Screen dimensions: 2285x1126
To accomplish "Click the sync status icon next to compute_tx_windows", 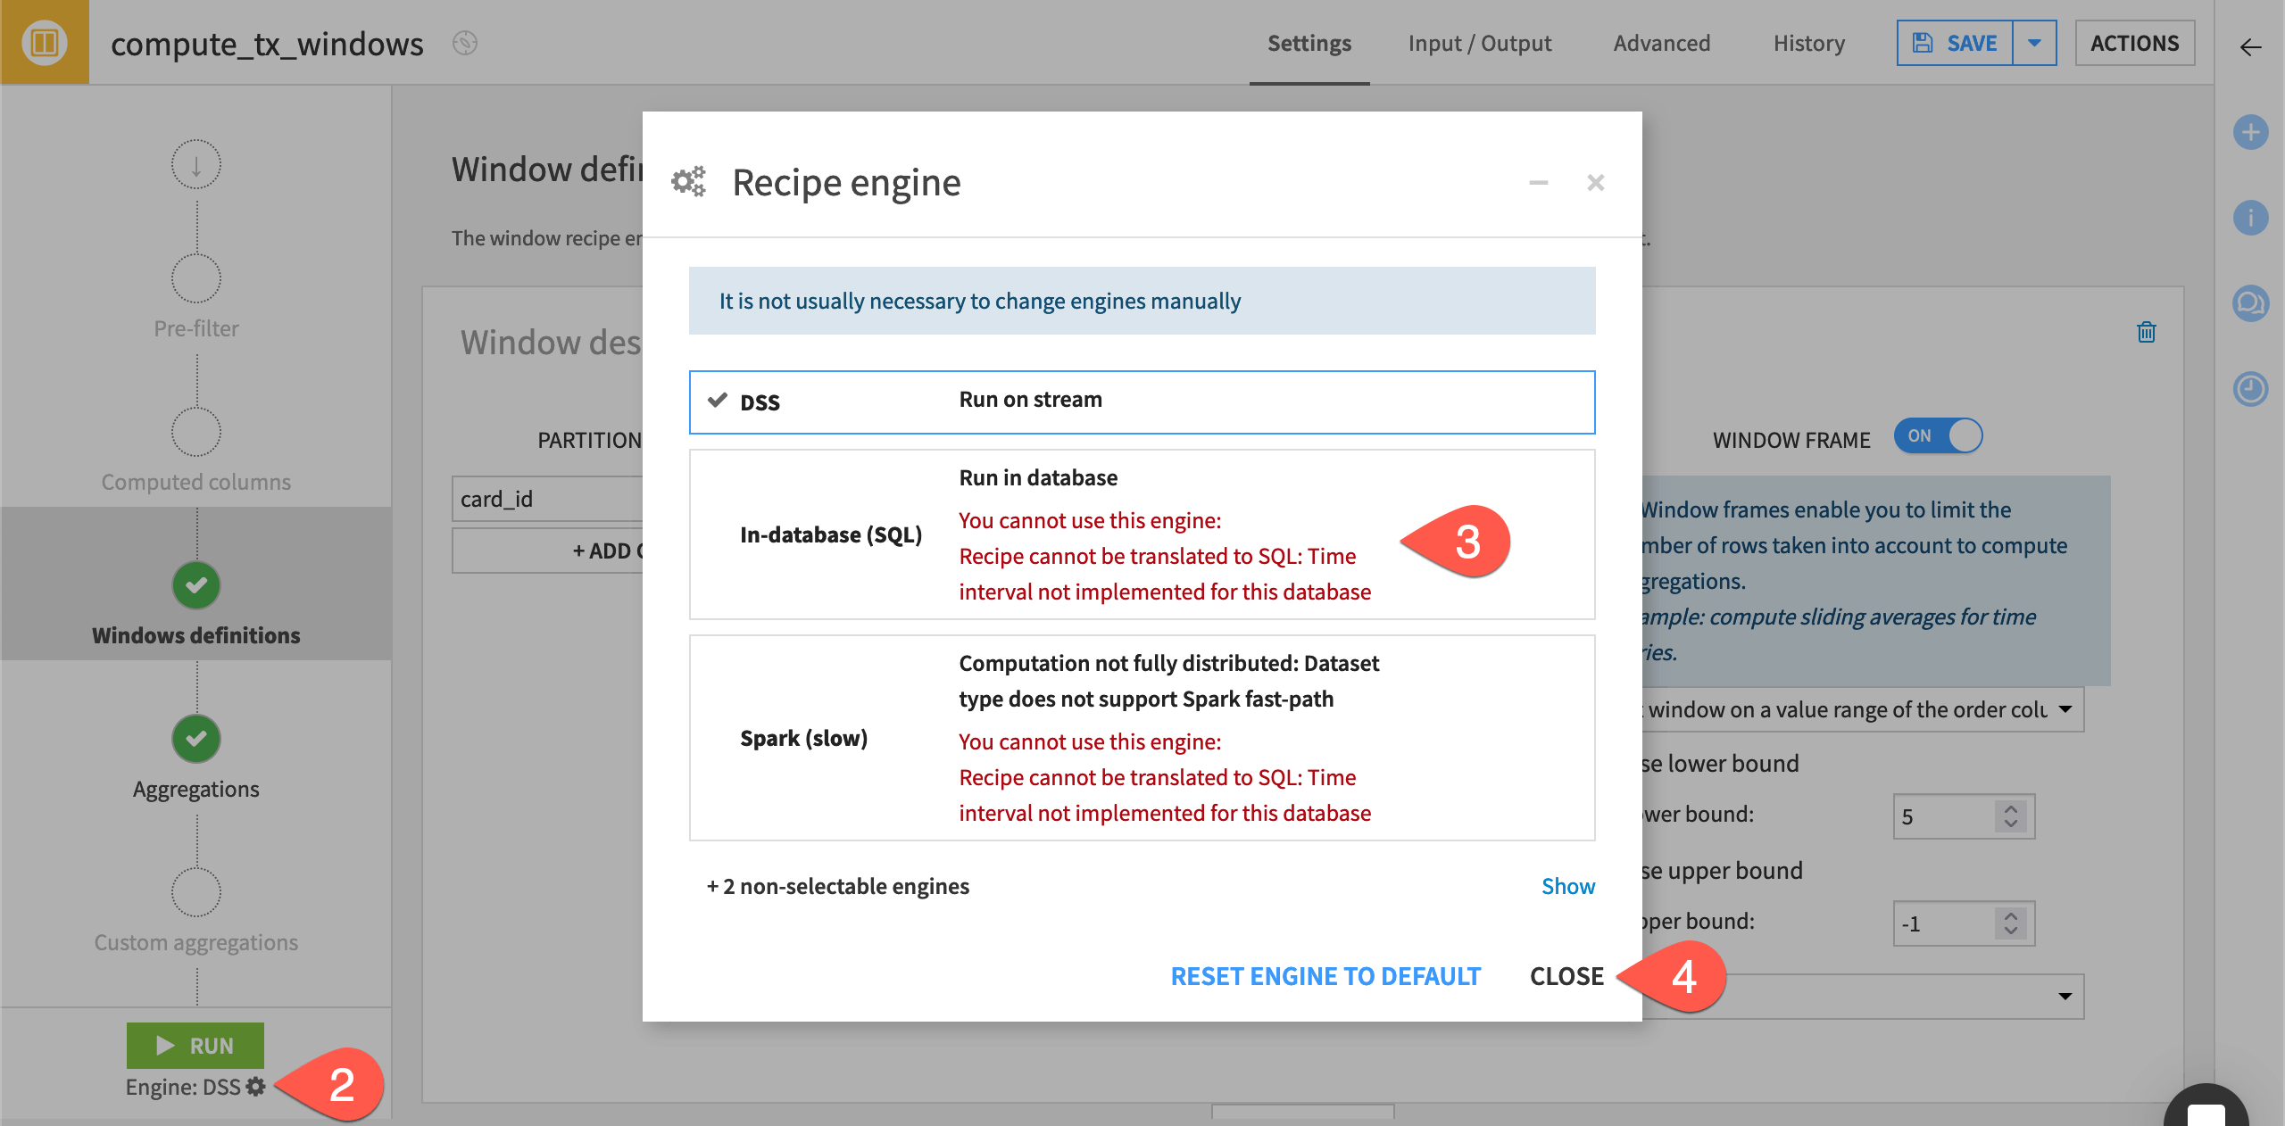I will [465, 43].
